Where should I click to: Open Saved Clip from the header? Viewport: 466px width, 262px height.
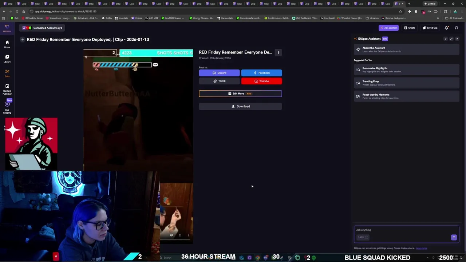click(x=430, y=28)
